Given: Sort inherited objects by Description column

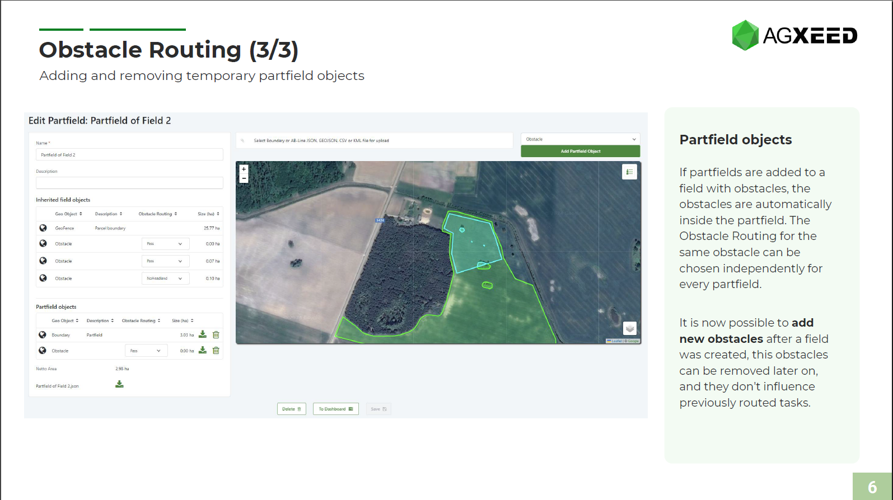Looking at the screenshot, I should tap(109, 214).
